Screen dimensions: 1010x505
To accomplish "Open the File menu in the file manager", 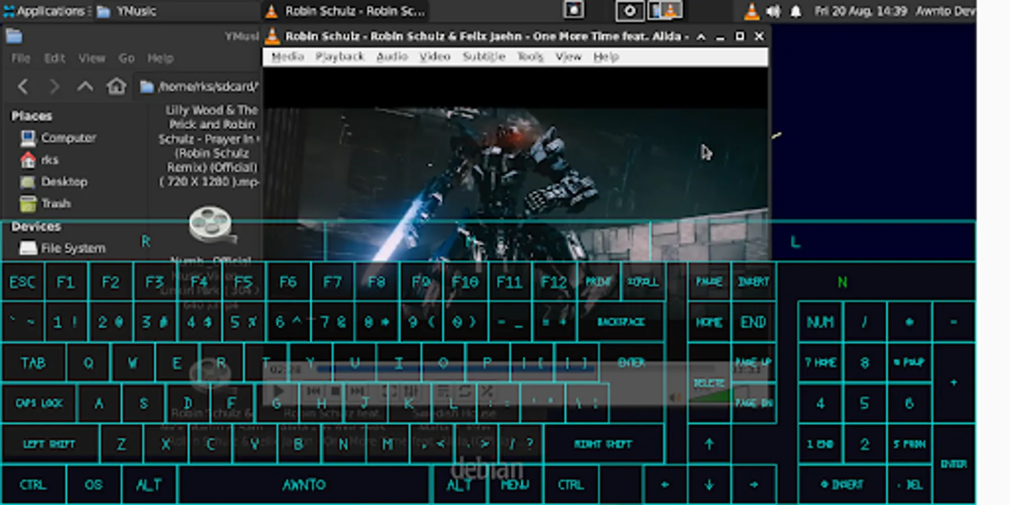I will 21,58.
